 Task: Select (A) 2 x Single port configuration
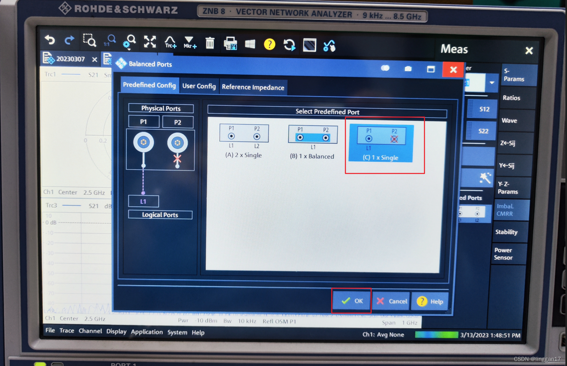pyautogui.click(x=244, y=141)
